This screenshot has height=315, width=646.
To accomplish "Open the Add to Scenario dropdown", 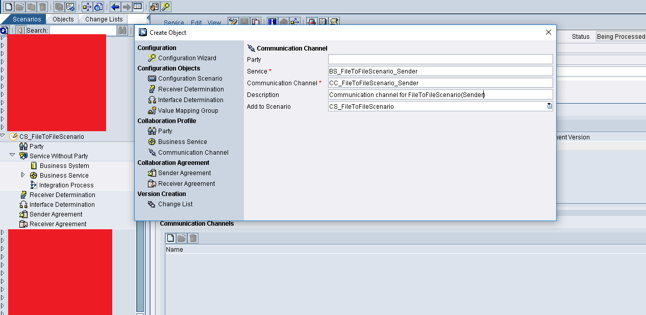I will 550,106.
